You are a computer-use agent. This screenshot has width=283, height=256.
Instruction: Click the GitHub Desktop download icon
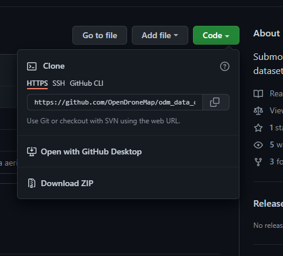(x=32, y=151)
